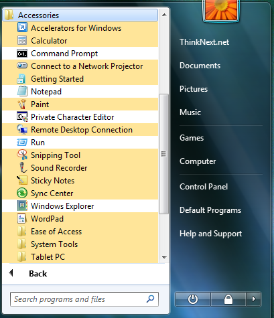Click the programs list scrollbar thumb
Image resolution: width=274 pixels, height=318 pixels.
[163, 154]
